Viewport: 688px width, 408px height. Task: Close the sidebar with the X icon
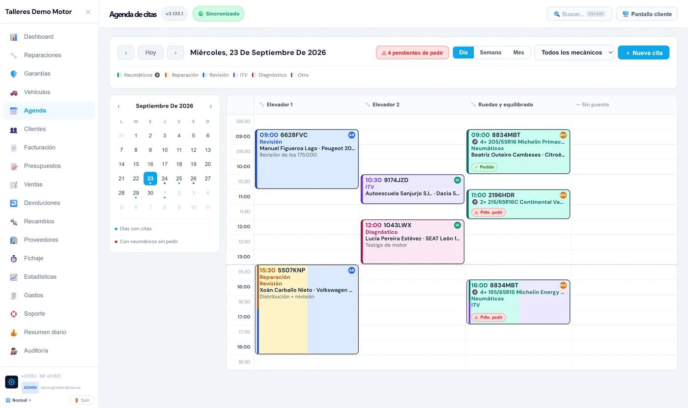coord(88,12)
